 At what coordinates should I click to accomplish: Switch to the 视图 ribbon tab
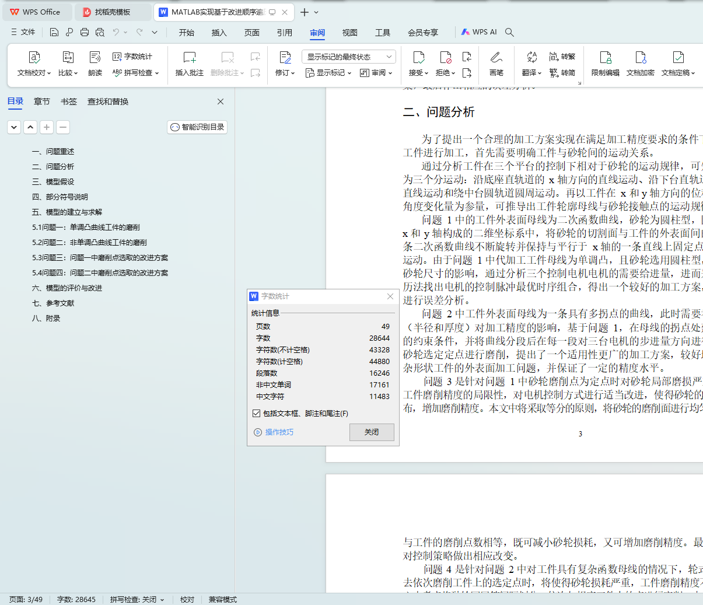pyautogui.click(x=350, y=33)
